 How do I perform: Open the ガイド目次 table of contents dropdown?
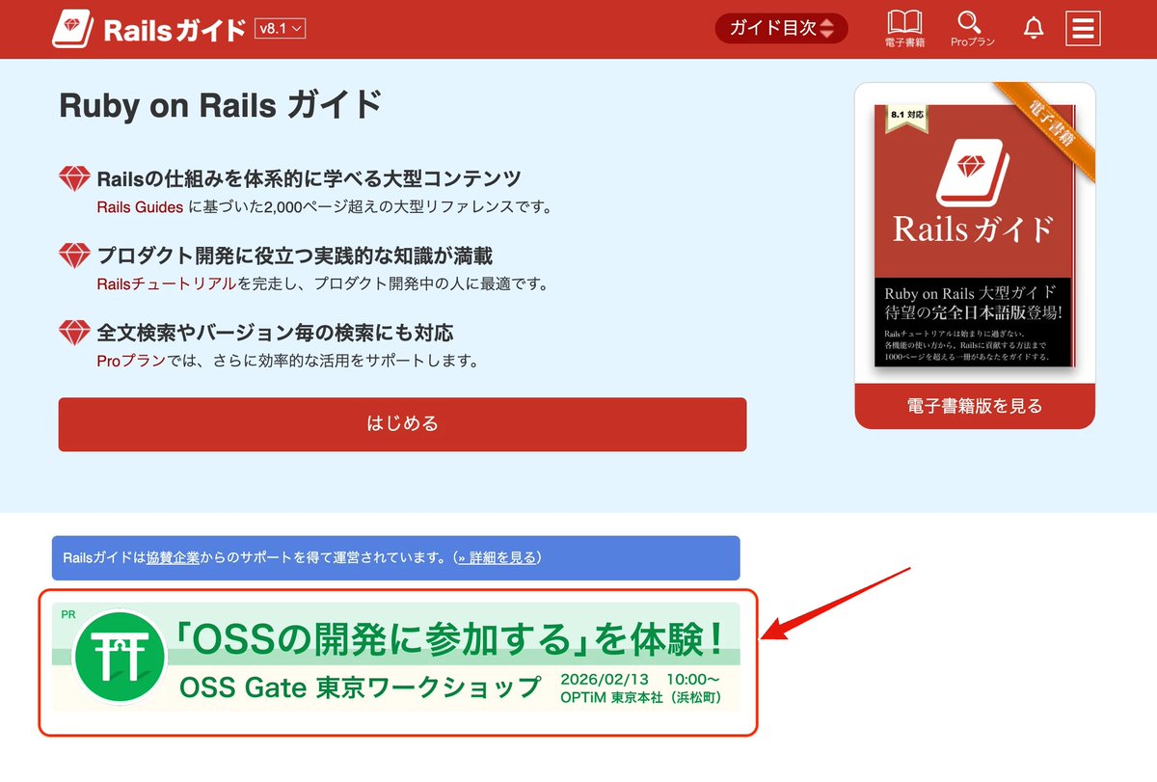click(781, 28)
